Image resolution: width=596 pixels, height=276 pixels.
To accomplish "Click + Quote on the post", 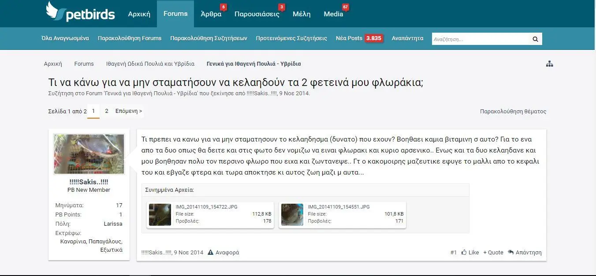I will tap(493, 253).
